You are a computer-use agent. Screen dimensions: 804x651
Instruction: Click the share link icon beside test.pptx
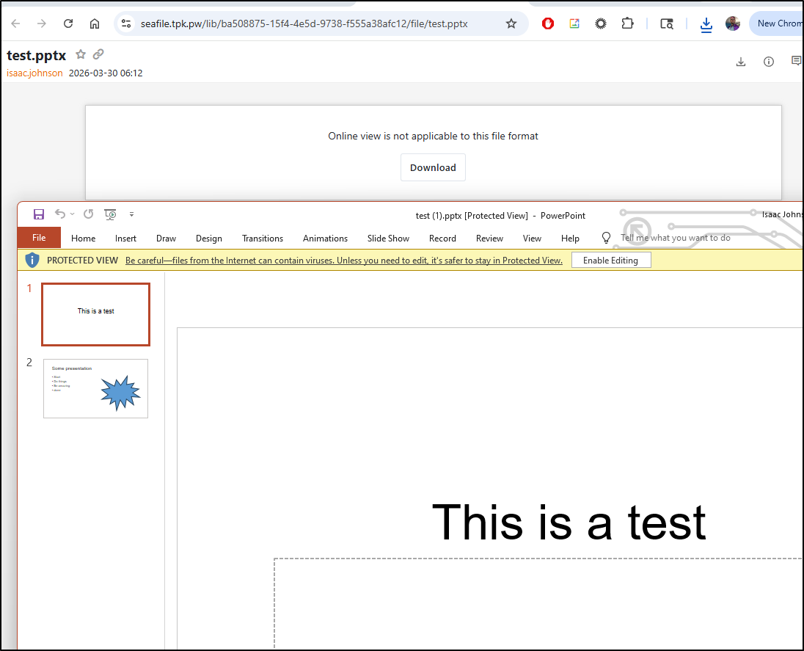coord(98,54)
